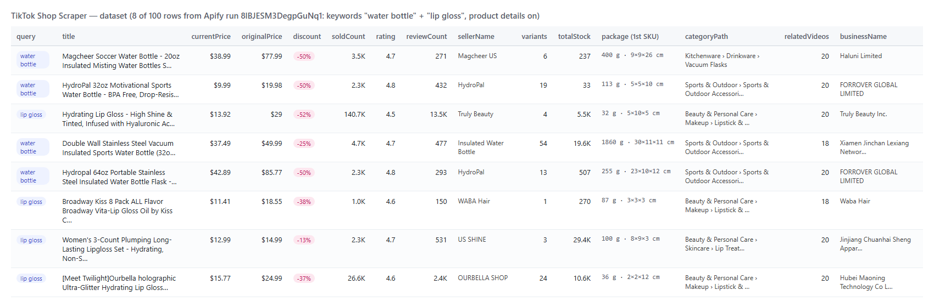Select the Hydropal 64oz Portable Stainless title
This screenshot has width=934, height=307.
[x=119, y=177]
